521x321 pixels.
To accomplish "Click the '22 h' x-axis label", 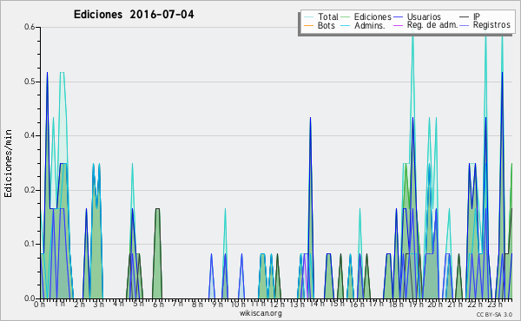I will coord(474,304).
